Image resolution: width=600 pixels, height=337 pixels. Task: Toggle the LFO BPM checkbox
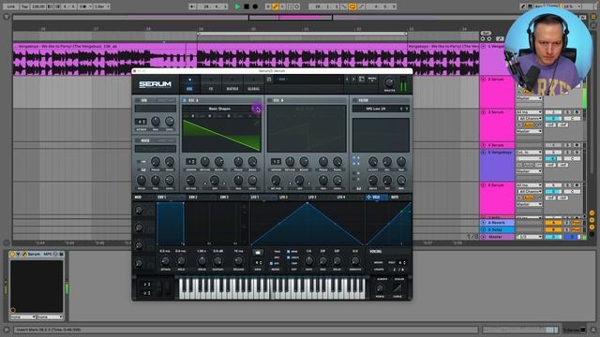click(289, 252)
